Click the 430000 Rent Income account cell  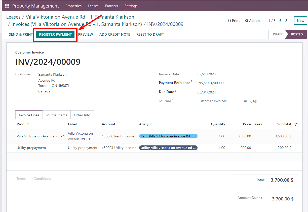(118, 136)
